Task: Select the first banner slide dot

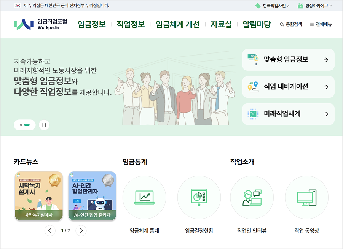Action: click(x=21, y=125)
